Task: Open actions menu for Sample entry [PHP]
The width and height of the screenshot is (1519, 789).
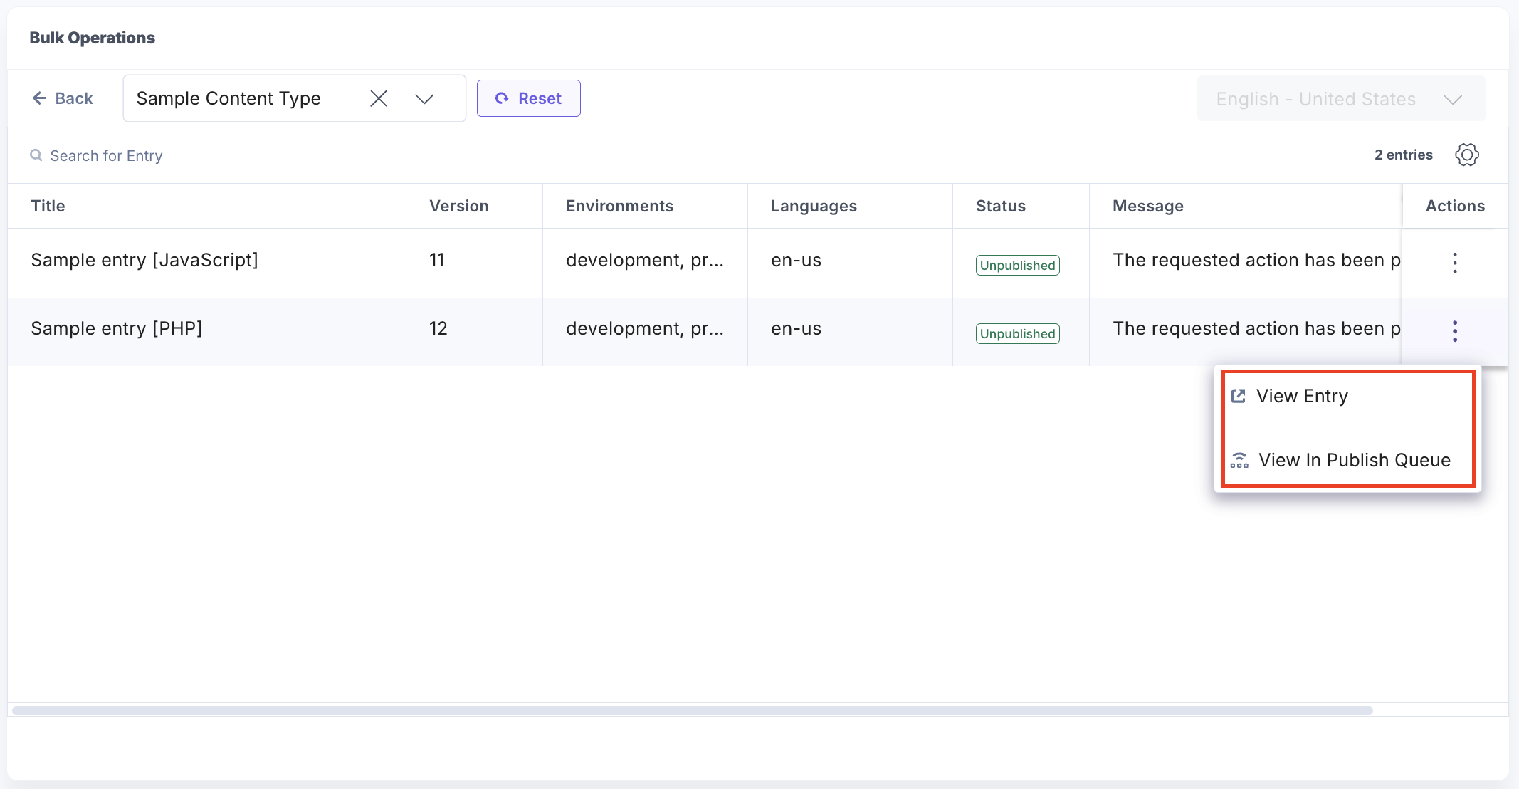Action: point(1454,331)
